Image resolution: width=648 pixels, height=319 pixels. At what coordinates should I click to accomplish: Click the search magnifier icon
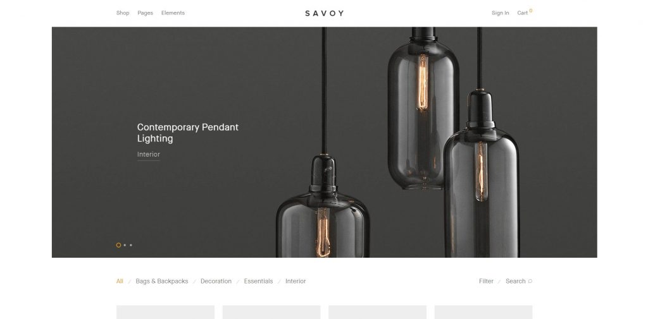tap(530, 281)
